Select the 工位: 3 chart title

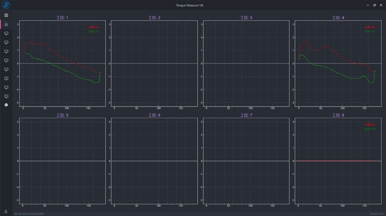246,18
